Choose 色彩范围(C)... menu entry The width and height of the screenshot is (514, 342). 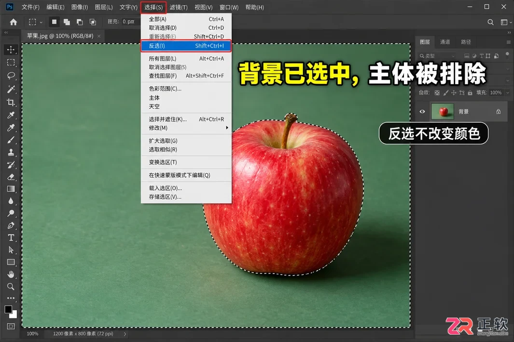coord(186,89)
